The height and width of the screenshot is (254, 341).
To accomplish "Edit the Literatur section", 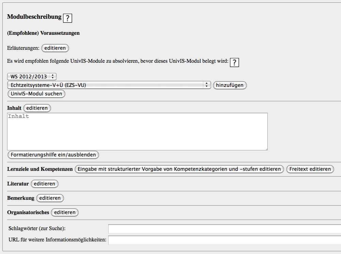I will (45, 184).
